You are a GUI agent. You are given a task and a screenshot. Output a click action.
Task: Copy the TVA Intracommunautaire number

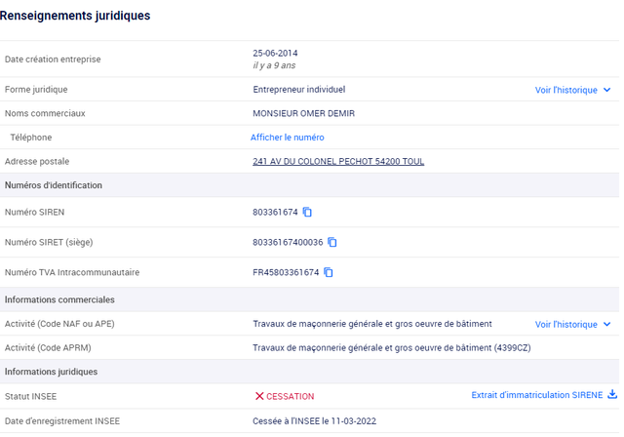click(x=329, y=272)
